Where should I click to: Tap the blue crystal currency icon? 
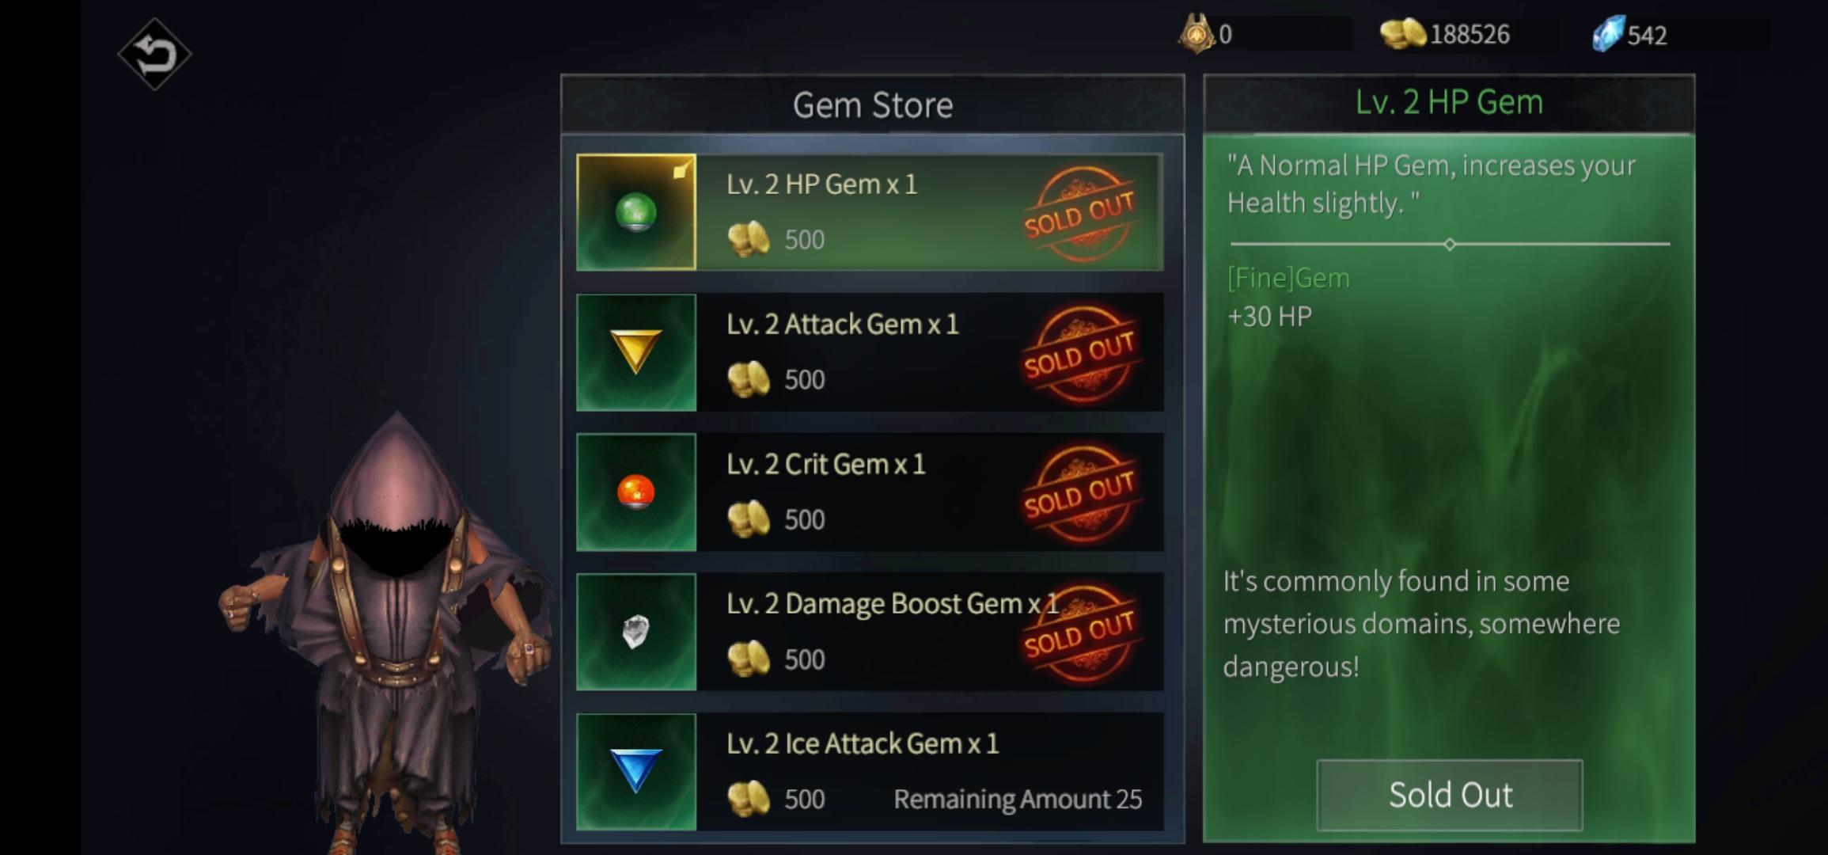(1608, 34)
